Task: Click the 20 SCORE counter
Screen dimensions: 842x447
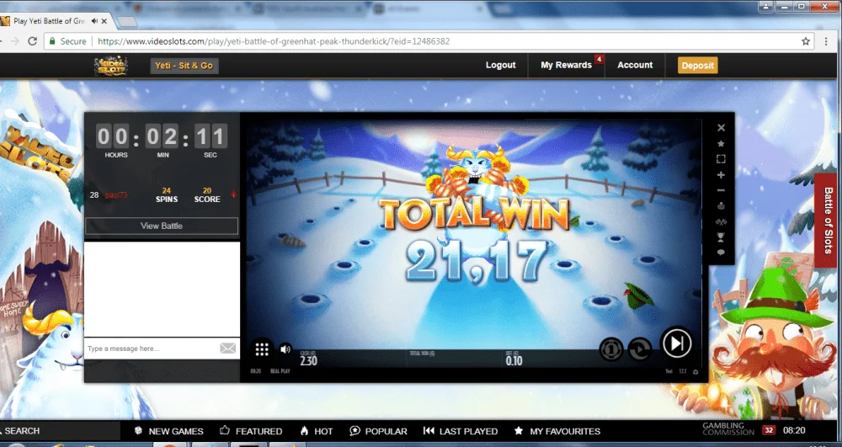Action: point(207,194)
